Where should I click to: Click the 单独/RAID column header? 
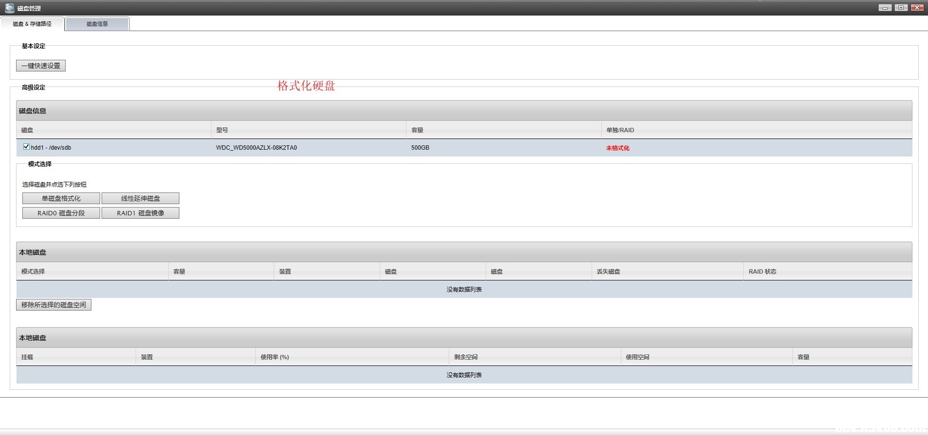click(620, 130)
